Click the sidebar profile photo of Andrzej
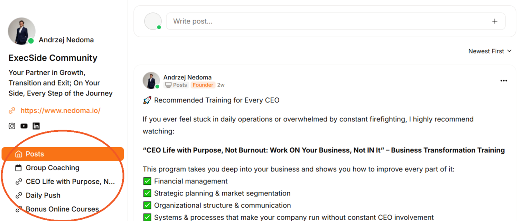Screen dimensions: 523x221 [21, 31]
